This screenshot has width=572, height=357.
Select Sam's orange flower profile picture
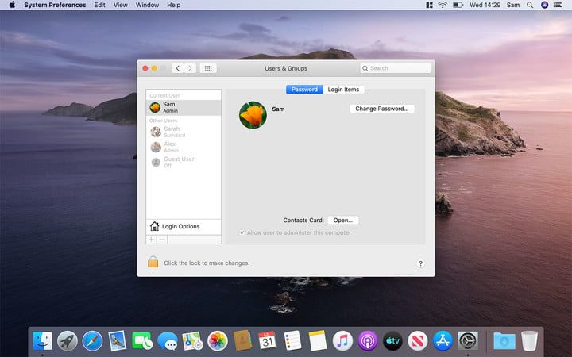coord(253,115)
